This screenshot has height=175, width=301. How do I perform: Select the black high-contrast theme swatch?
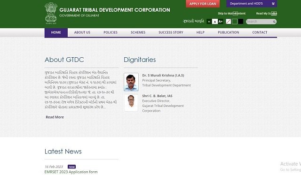pos(240,22)
